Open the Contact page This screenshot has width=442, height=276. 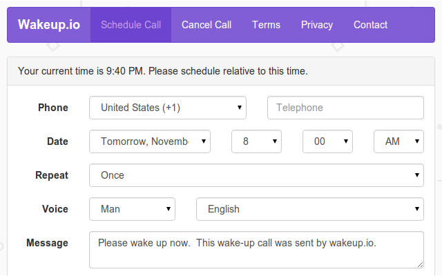pyautogui.click(x=370, y=25)
